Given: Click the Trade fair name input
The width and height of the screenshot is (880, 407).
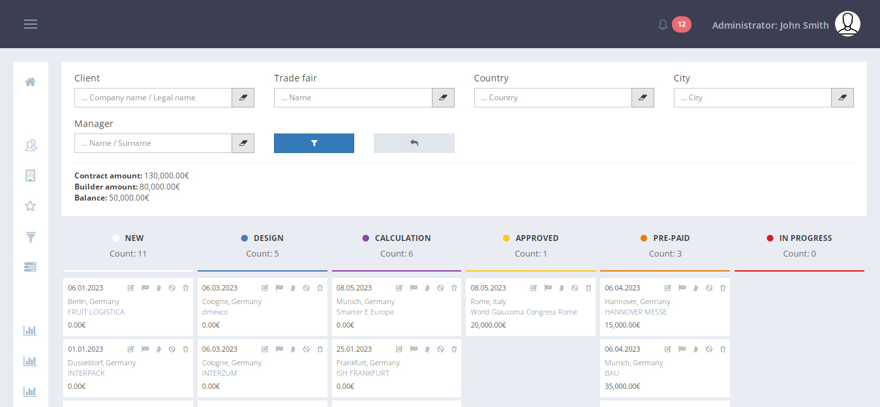Looking at the screenshot, I should tap(353, 98).
